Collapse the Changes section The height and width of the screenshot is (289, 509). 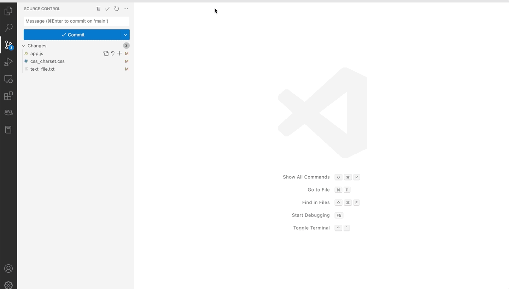tap(24, 46)
